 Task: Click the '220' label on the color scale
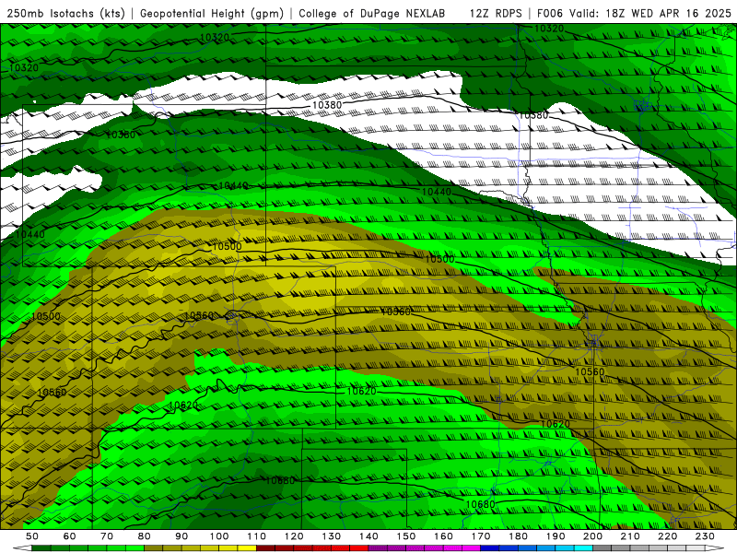tap(667, 536)
